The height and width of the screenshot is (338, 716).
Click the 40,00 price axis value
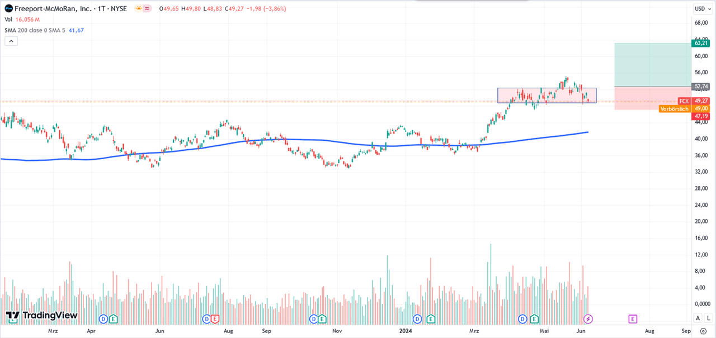pos(702,139)
